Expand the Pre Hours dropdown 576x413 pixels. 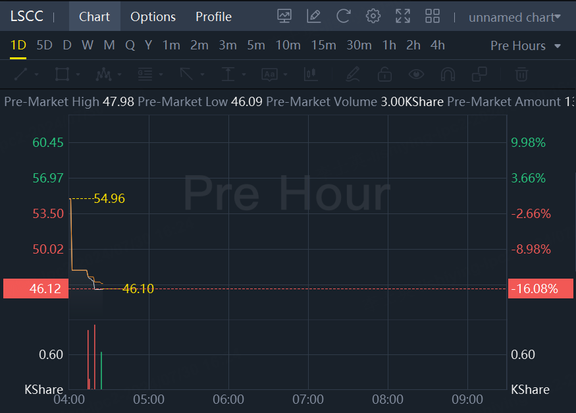pos(525,45)
